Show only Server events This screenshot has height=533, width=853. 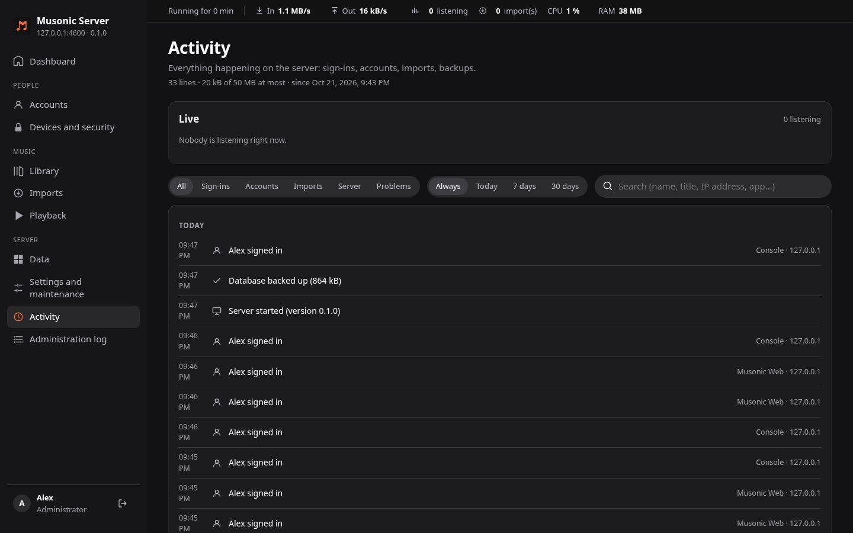click(x=349, y=186)
